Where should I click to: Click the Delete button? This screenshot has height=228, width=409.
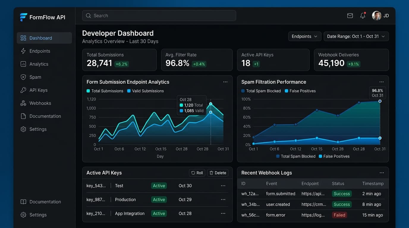218,173
